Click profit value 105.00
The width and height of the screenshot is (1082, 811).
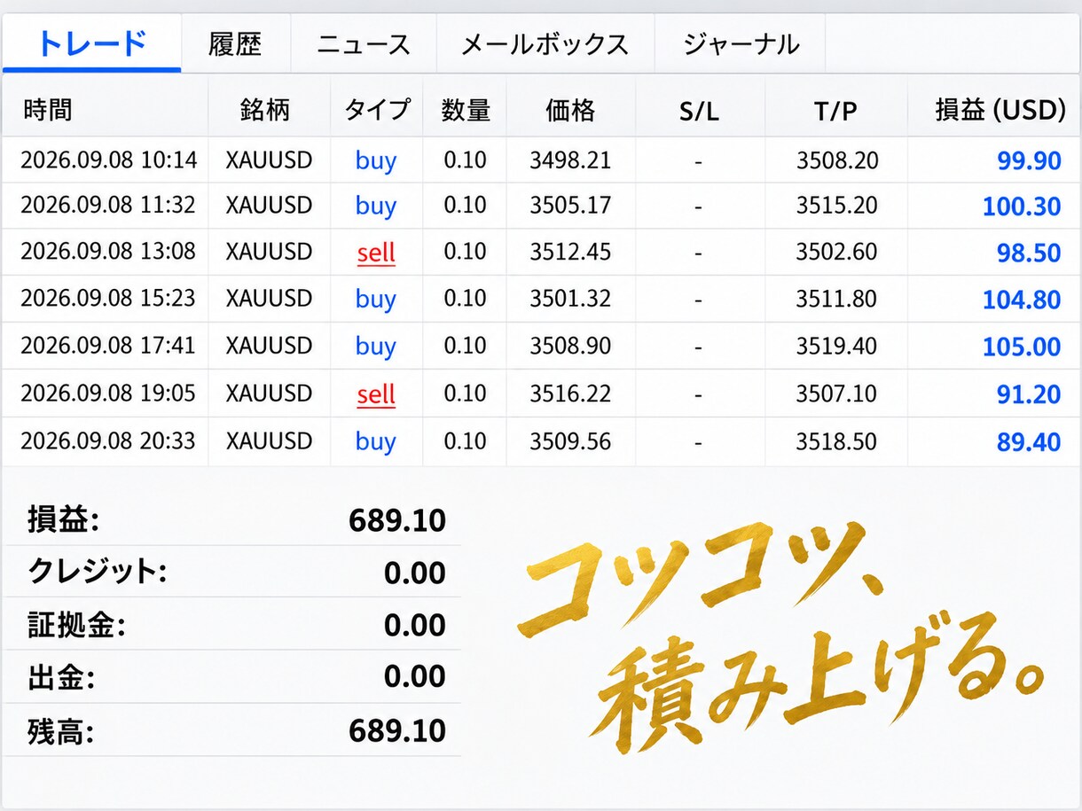coord(1022,347)
